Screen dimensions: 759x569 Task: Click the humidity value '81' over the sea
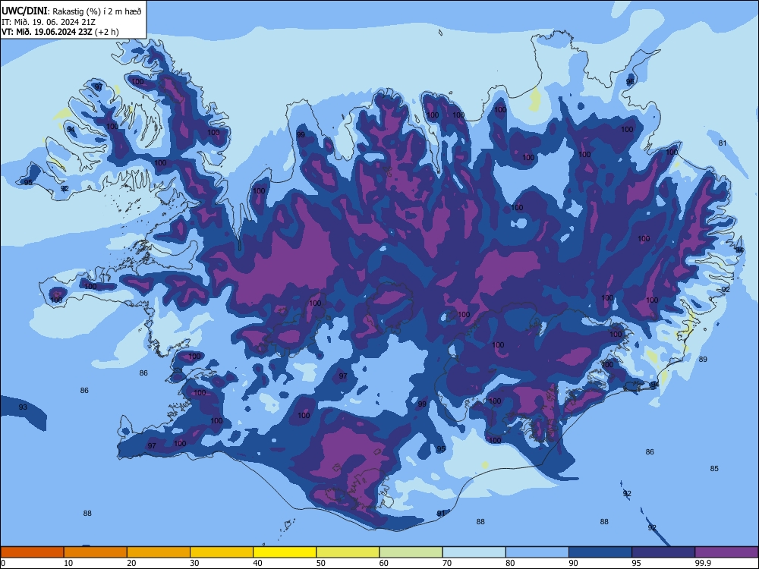click(x=723, y=143)
